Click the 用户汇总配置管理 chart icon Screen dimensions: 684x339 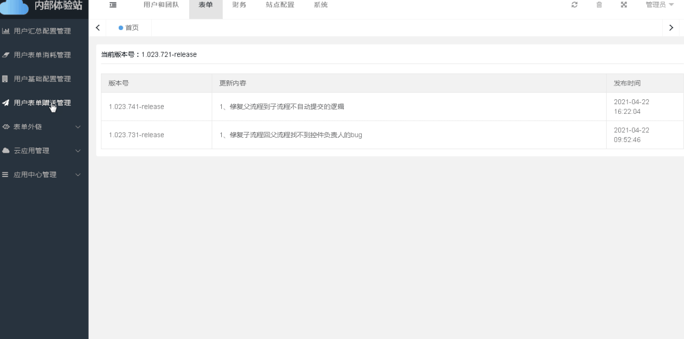(6, 31)
